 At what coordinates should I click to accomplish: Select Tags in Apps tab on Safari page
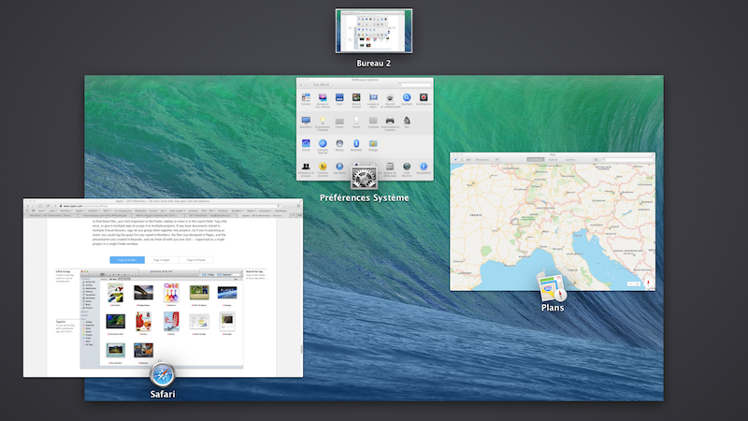point(161,260)
